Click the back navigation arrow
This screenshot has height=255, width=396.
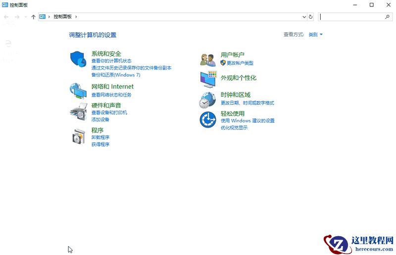pyautogui.click(x=6, y=17)
